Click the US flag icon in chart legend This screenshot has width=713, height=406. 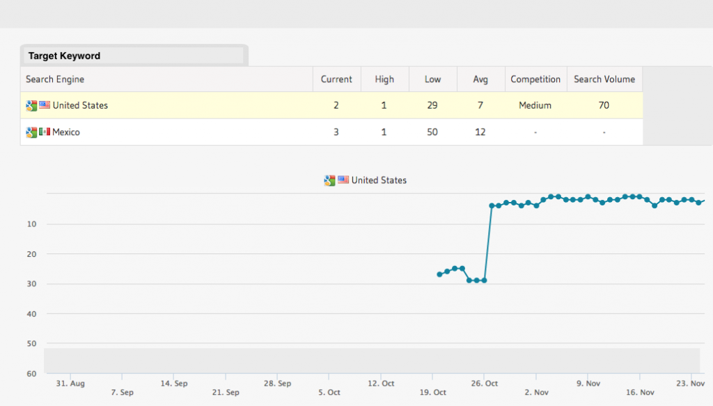tap(343, 180)
